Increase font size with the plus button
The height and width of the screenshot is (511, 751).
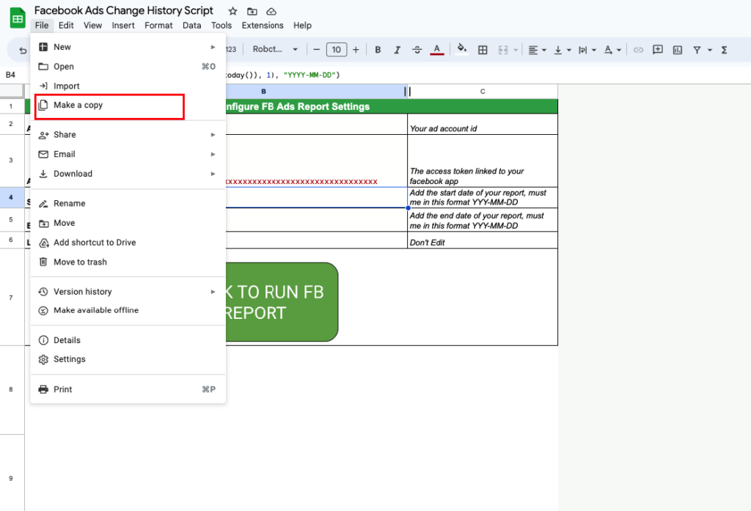click(356, 50)
